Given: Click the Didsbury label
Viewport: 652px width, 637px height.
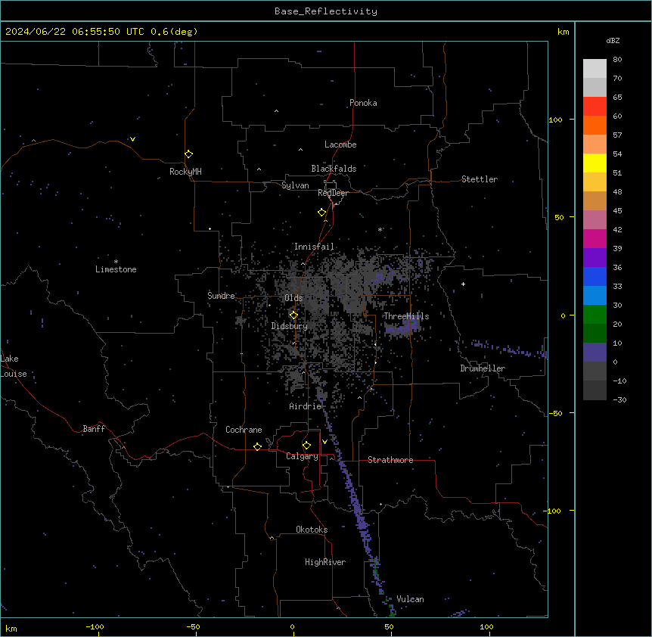Looking at the screenshot, I should (290, 326).
